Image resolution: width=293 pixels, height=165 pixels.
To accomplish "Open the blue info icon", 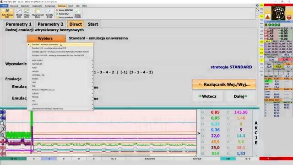I will pos(257,5).
